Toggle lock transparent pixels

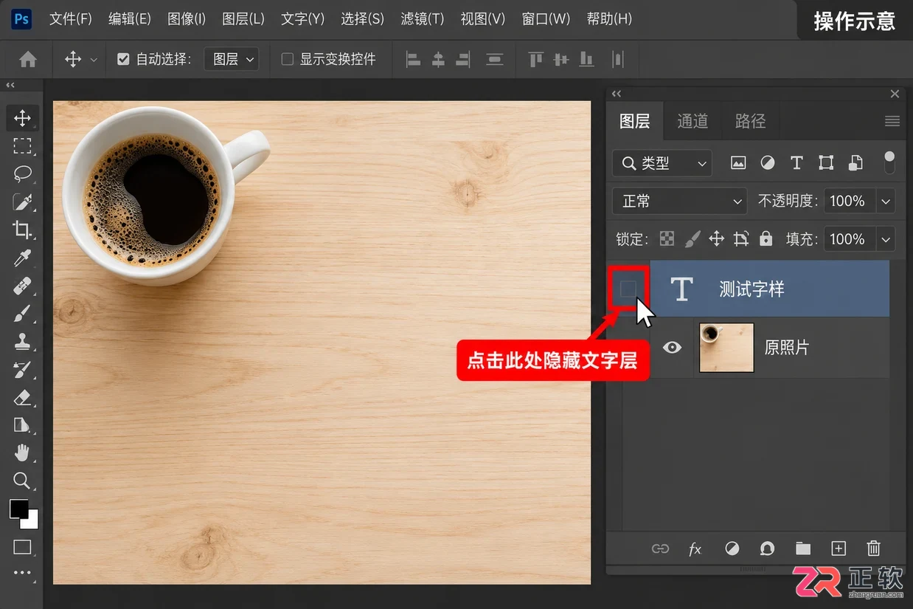[x=667, y=238]
